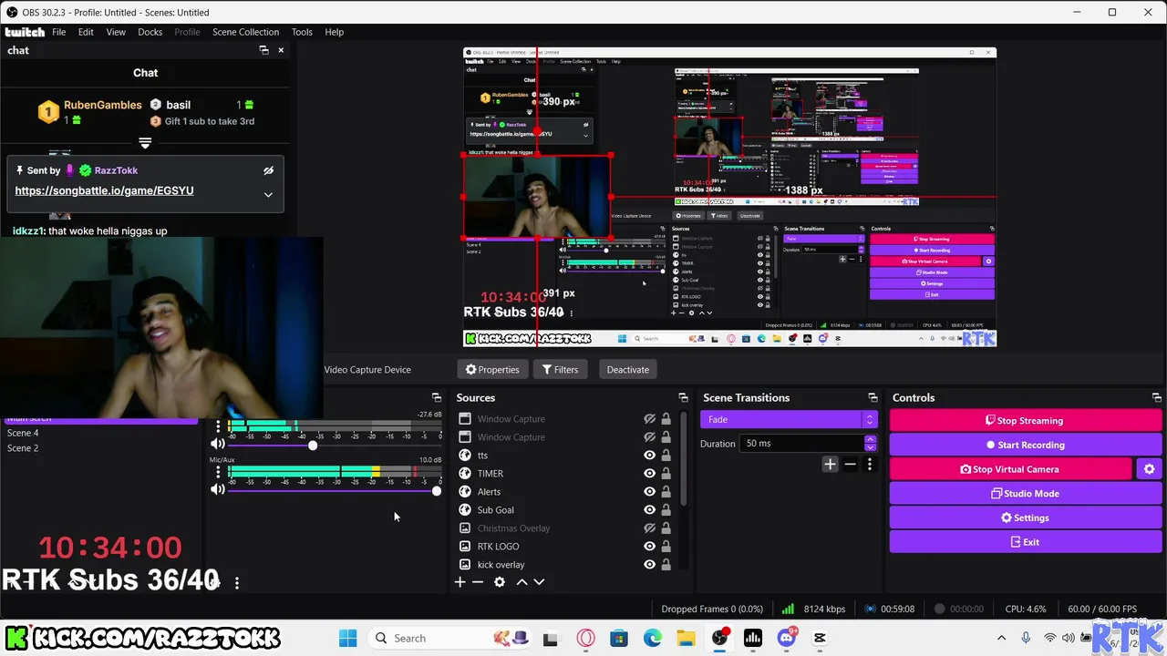
Task: Toggle lock on the TIMER source
Action: coord(666,474)
